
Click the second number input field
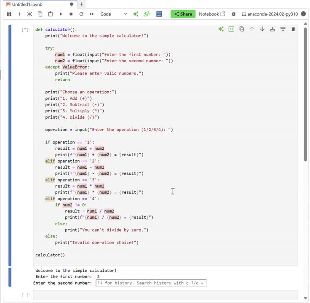151,283
